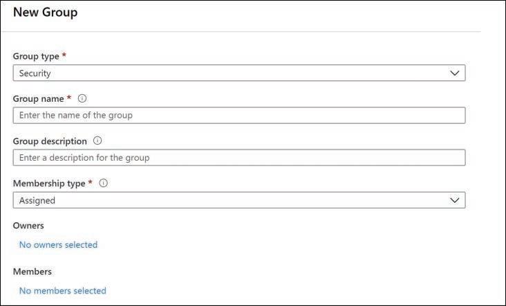
Task: Click the Members section heading
Action: 32,271
